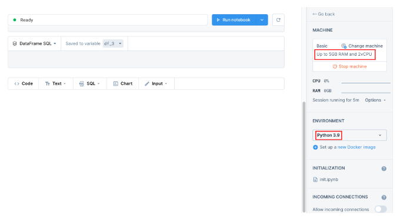Click the Go back link

tap(323, 14)
